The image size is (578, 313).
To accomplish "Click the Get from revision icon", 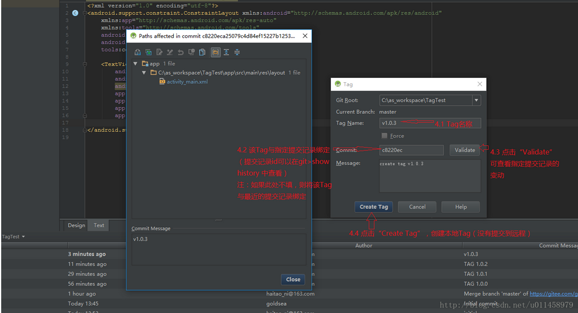I will tap(149, 52).
